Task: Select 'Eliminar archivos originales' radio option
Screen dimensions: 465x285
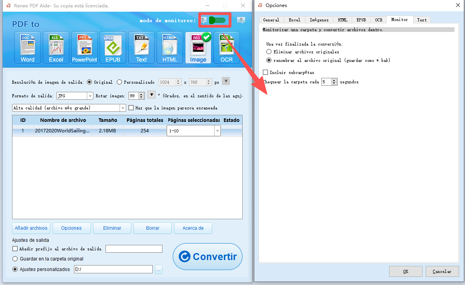Action: point(269,52)
